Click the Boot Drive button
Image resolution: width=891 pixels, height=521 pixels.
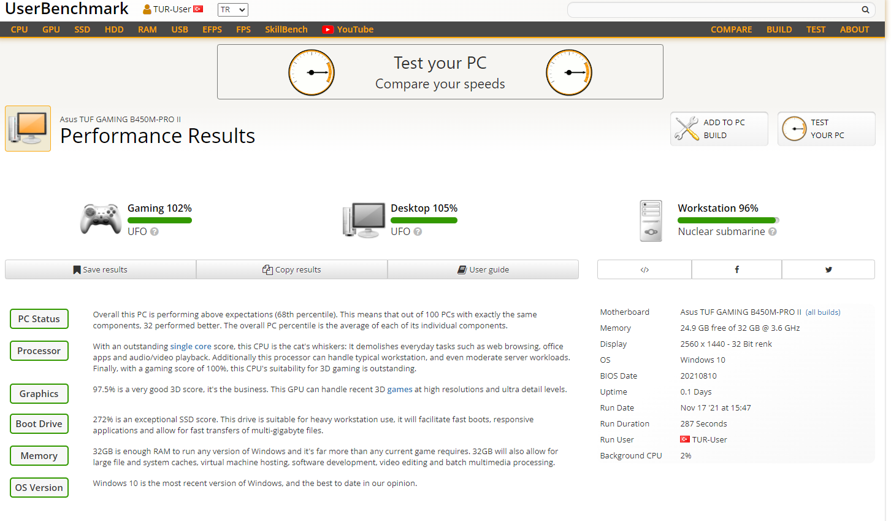click(x=39, y=424)
